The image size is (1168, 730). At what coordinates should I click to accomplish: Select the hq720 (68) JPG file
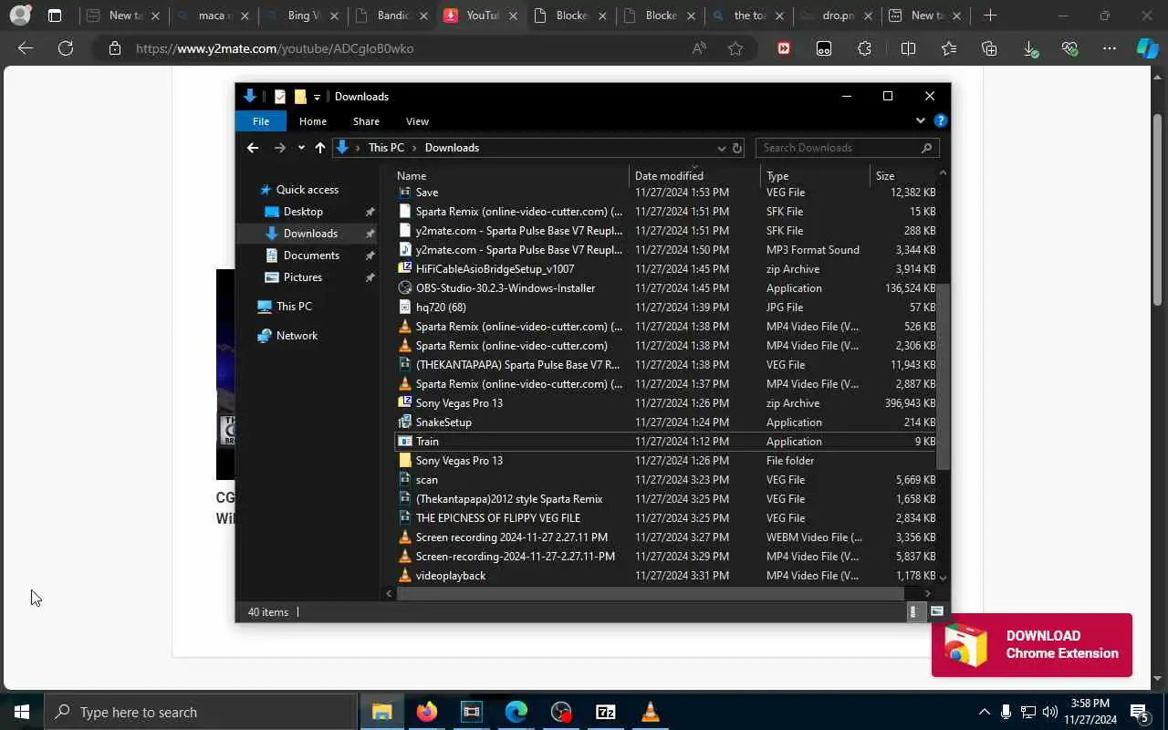tap(666, 308)
